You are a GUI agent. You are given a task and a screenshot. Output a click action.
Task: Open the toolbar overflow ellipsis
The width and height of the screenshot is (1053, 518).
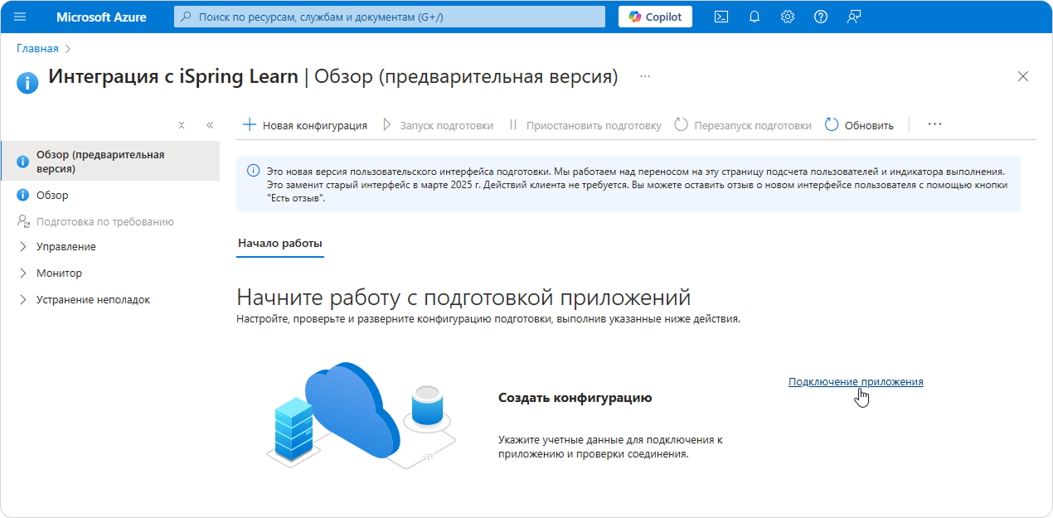(x=935, y=124)
